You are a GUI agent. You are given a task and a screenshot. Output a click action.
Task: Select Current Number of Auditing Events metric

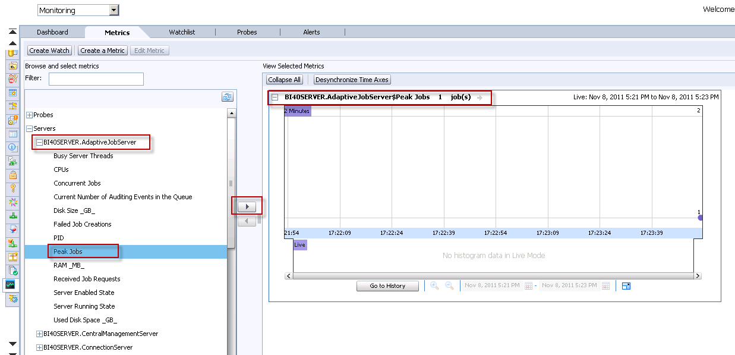(123, 197)
